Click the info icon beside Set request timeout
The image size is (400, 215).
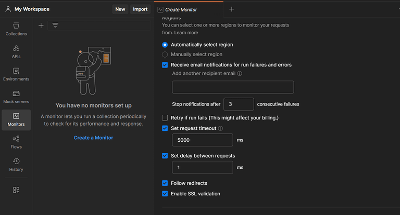click(x=220, y=128)
